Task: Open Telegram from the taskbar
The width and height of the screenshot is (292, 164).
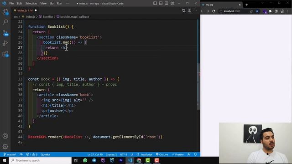Action: [94, 160]
